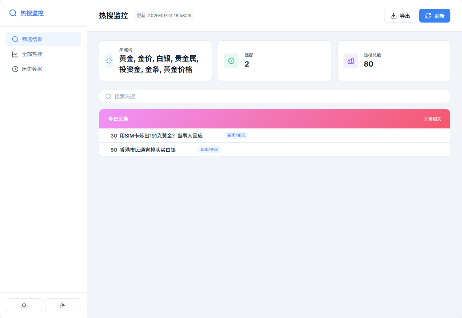Click the 香港市民通宵排队买白银 headline
This screenshot has width=462, height=318.
point(147,150)
